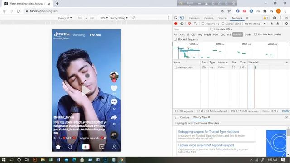Open network panel No throttling dropdown
290x163 pixels.
pyautogui.click(x=255, y=24)
